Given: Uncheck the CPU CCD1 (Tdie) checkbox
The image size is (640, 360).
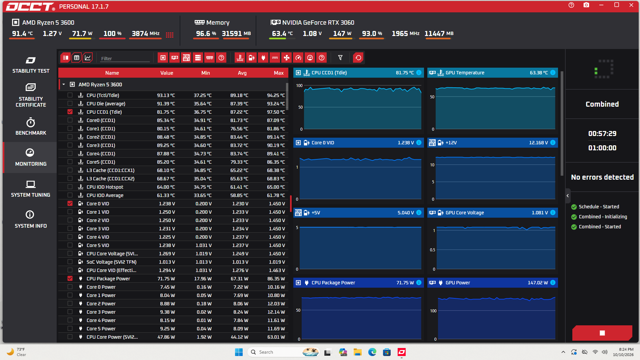Looking at the screenshot, I should [70, 112].
